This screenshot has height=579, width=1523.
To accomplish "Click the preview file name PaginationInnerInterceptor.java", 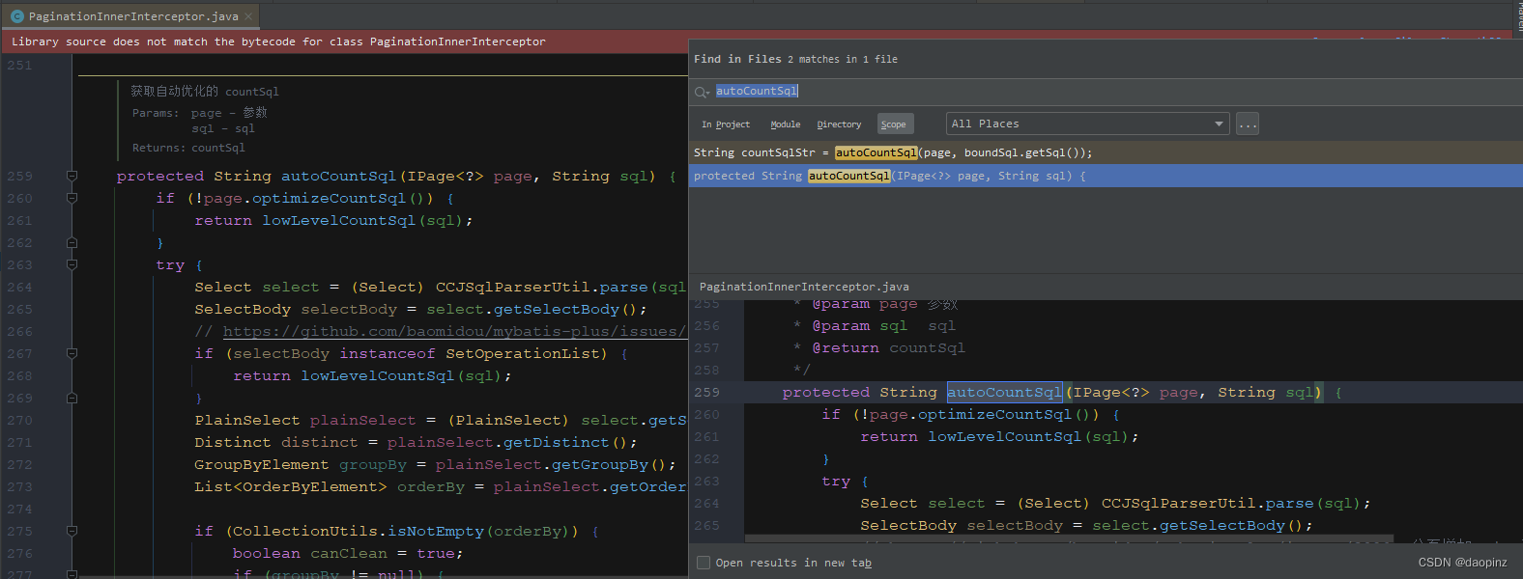I will pyautogui.click(x=804, y=287).
